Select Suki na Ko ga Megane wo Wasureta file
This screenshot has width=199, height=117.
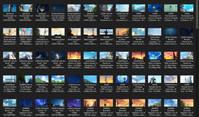pyautogui.click(x=26, y=79)
